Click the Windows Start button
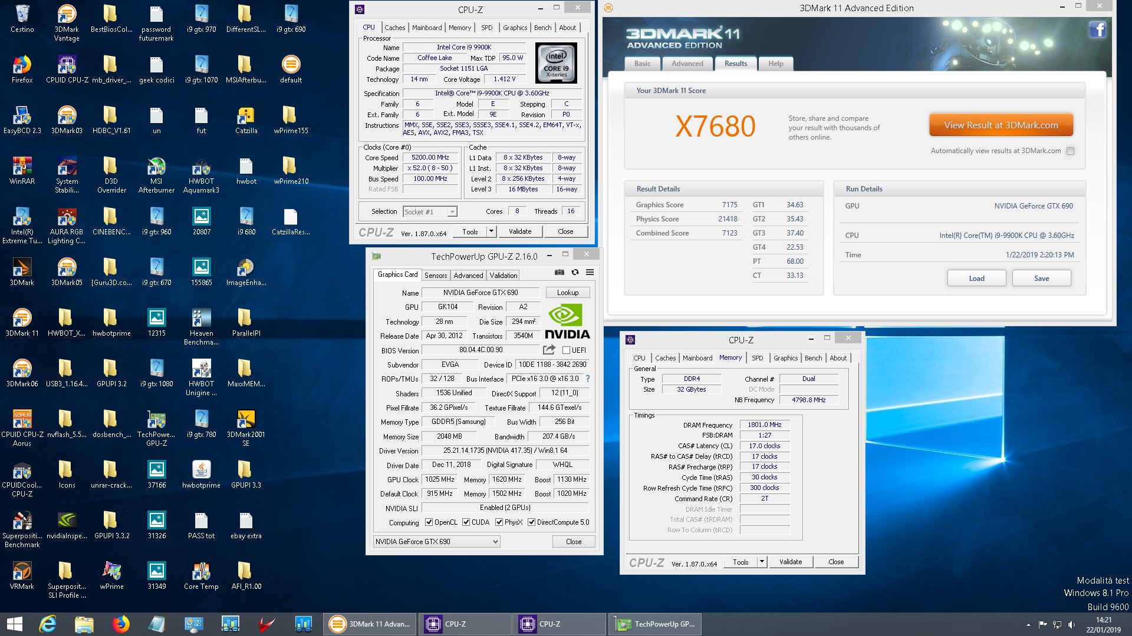This screenshot has height=636, width=1132. point(15,624)
